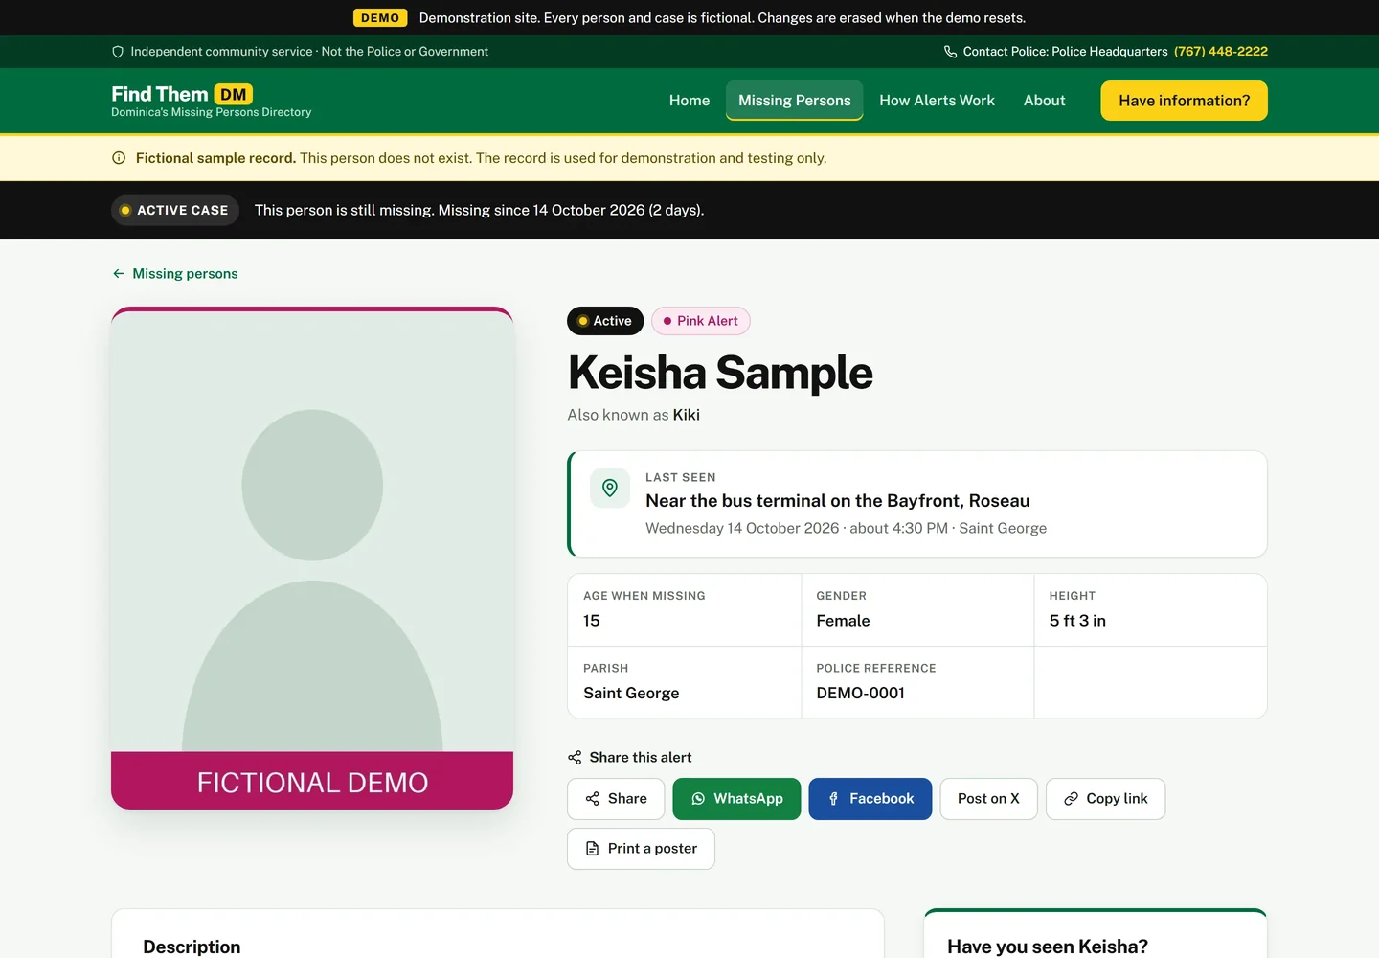Viewport: 1379px width, 958px height.
Task: Click the FICTIONAL DEMO label on photo
Action: (312, 783)
